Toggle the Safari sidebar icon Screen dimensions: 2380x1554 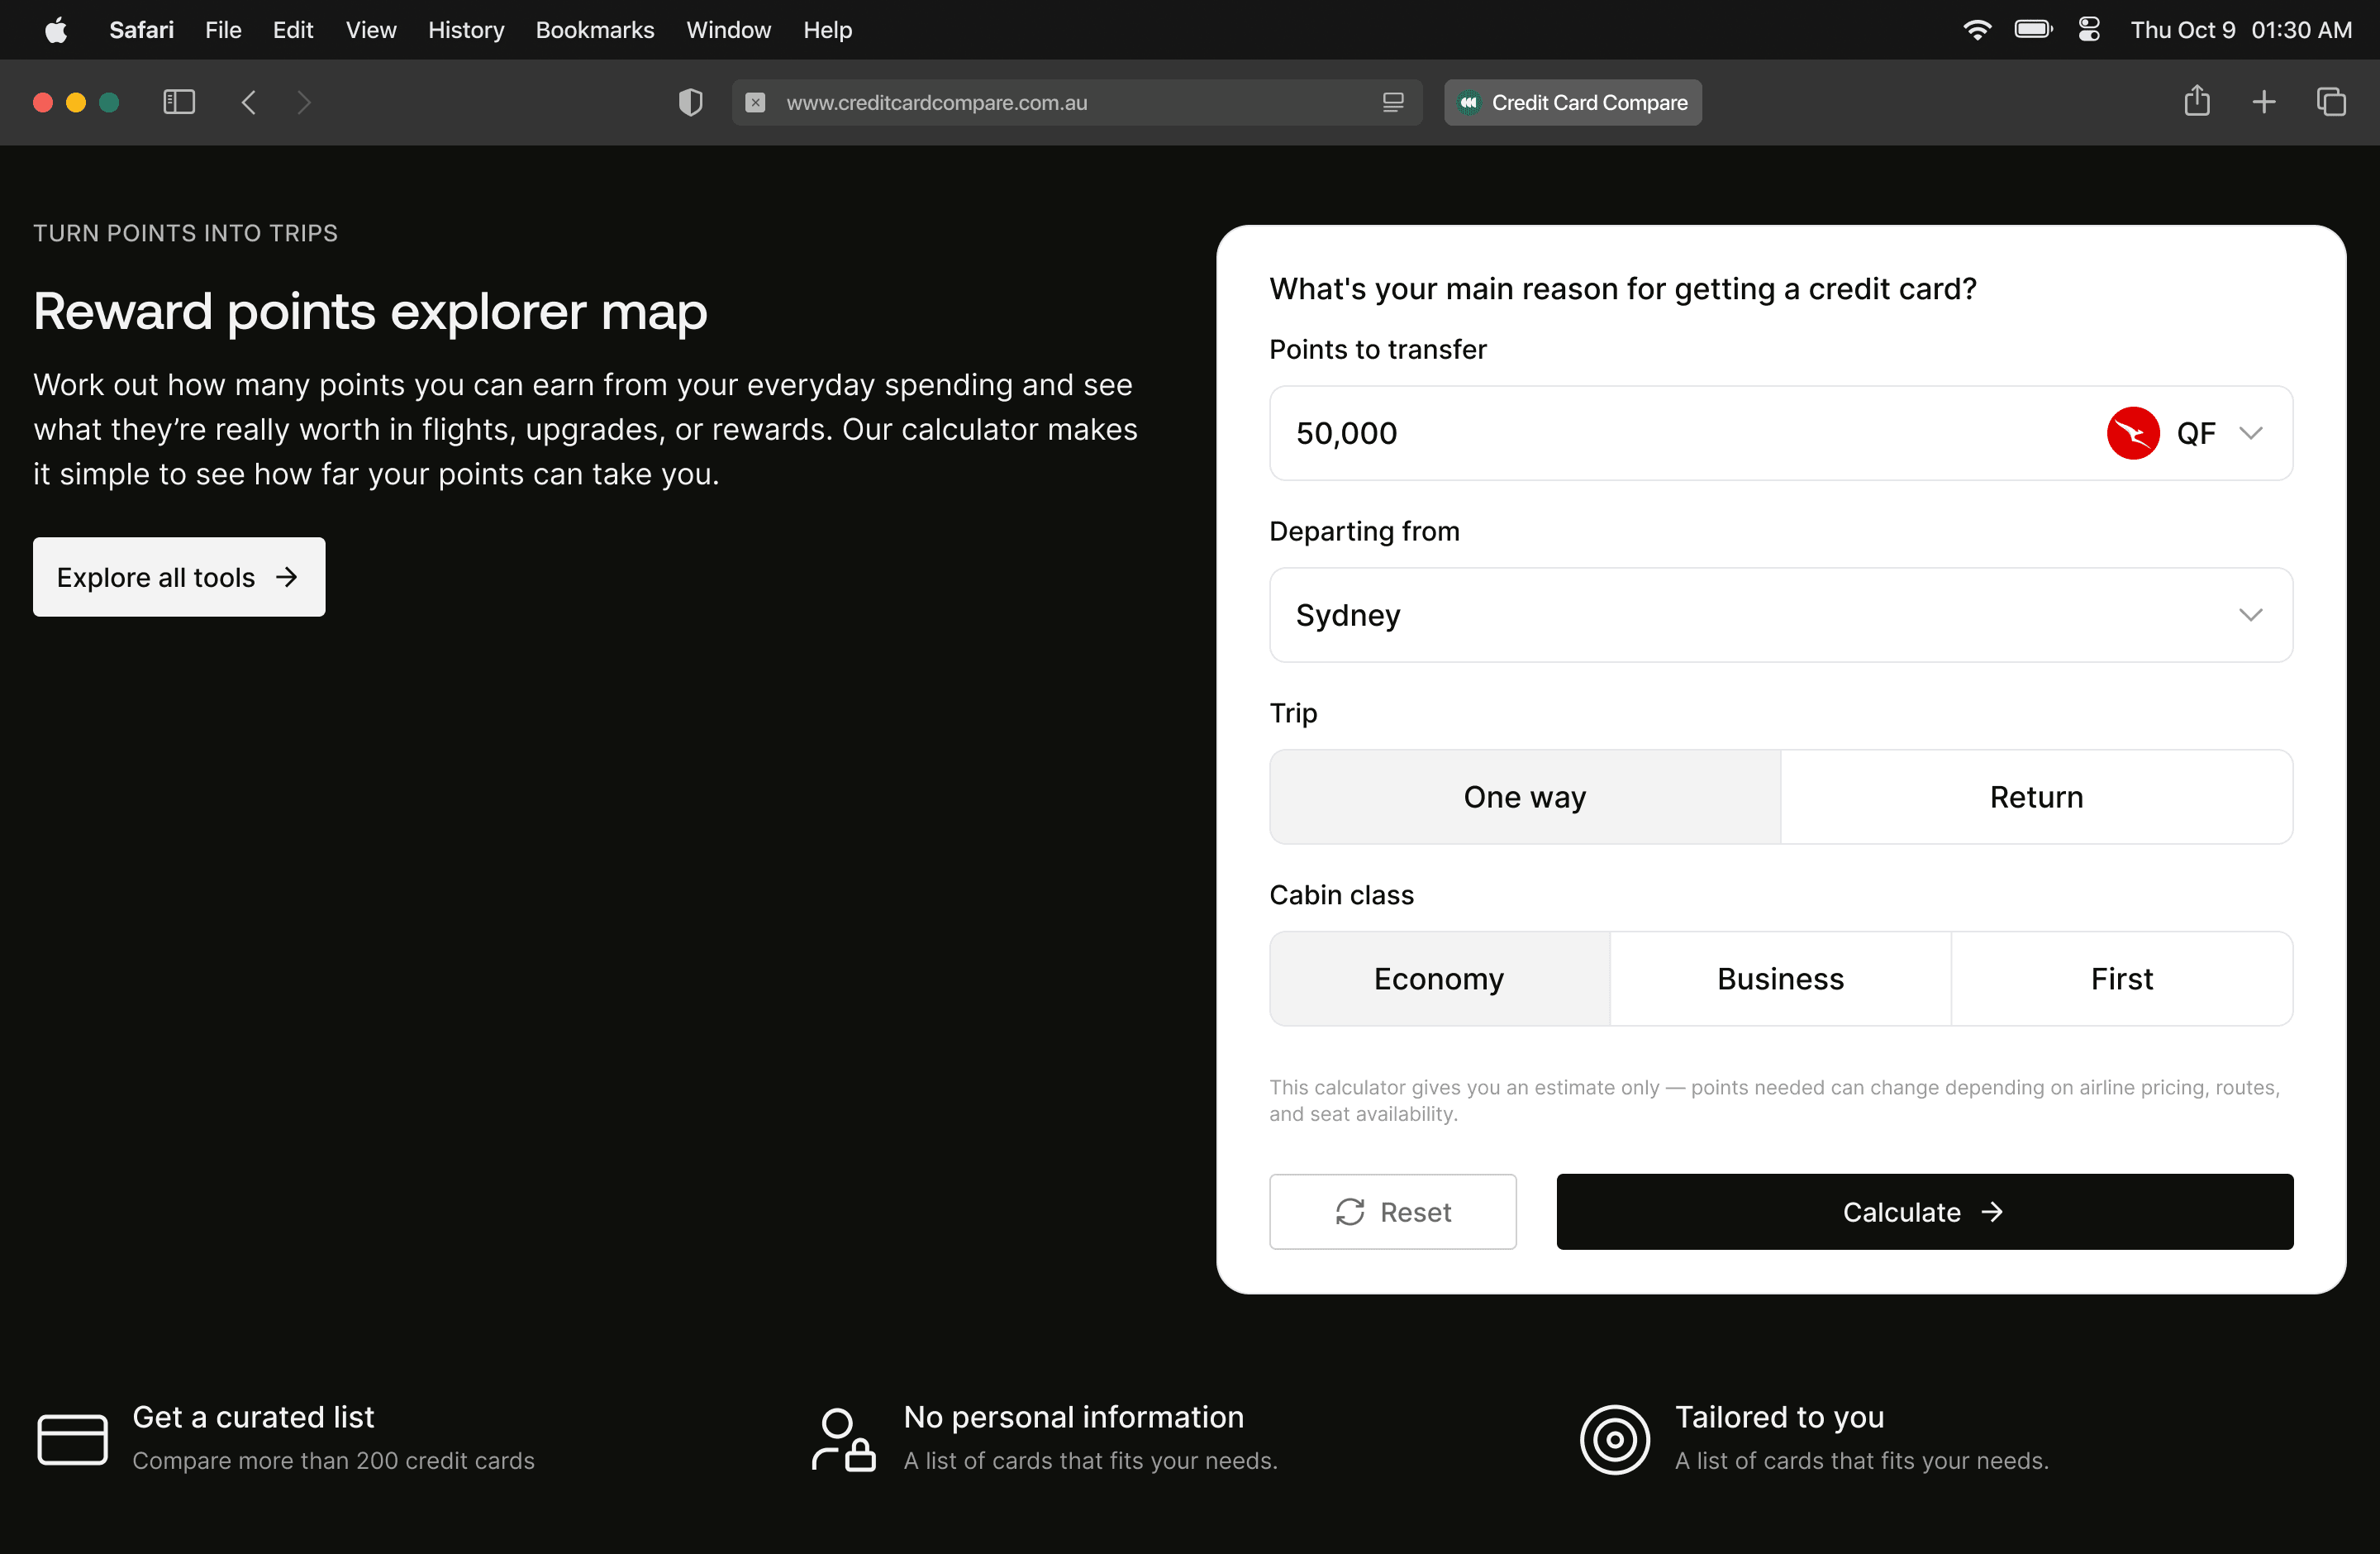179,102
